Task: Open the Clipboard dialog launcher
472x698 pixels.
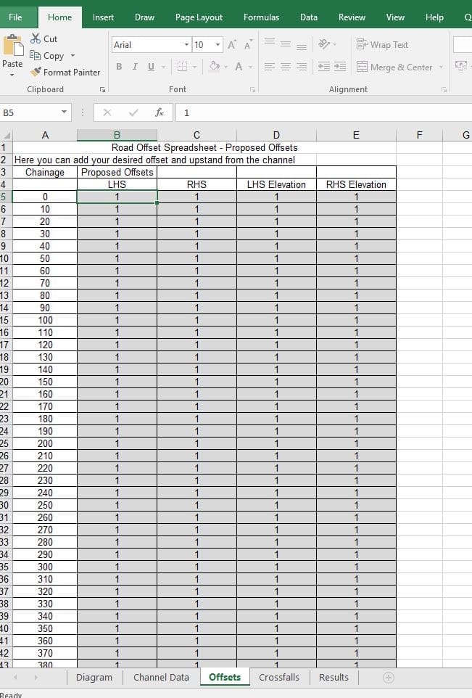Action: coord(103,89)
